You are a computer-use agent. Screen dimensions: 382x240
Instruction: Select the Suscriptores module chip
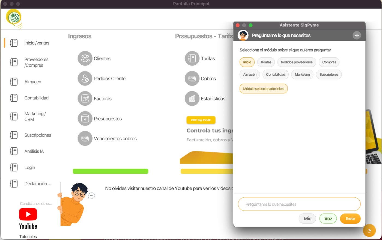pyautogui.click(x=329, y=75)
